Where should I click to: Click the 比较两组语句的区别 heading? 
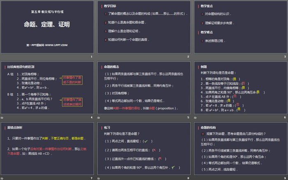[x=20, y=66]
